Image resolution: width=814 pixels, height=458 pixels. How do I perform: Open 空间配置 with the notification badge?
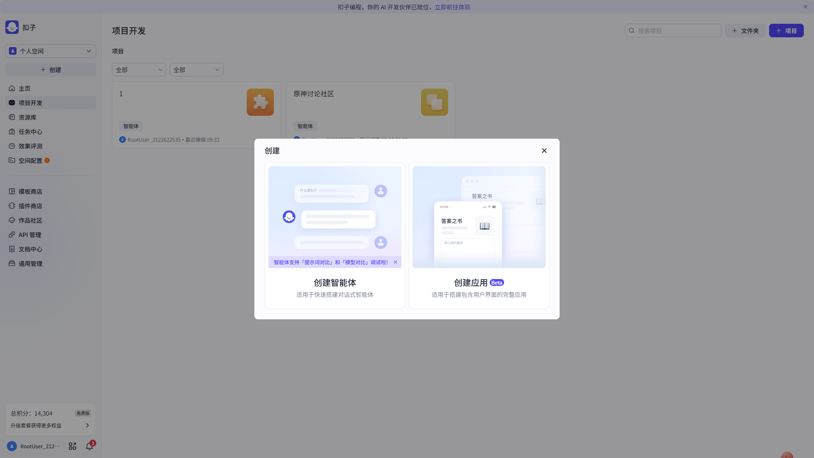pyautogui.click(x=30, y=160)
